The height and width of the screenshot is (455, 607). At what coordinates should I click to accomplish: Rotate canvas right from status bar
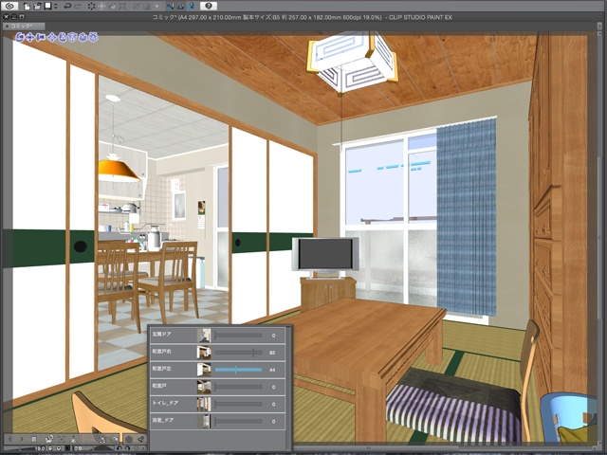128,448
